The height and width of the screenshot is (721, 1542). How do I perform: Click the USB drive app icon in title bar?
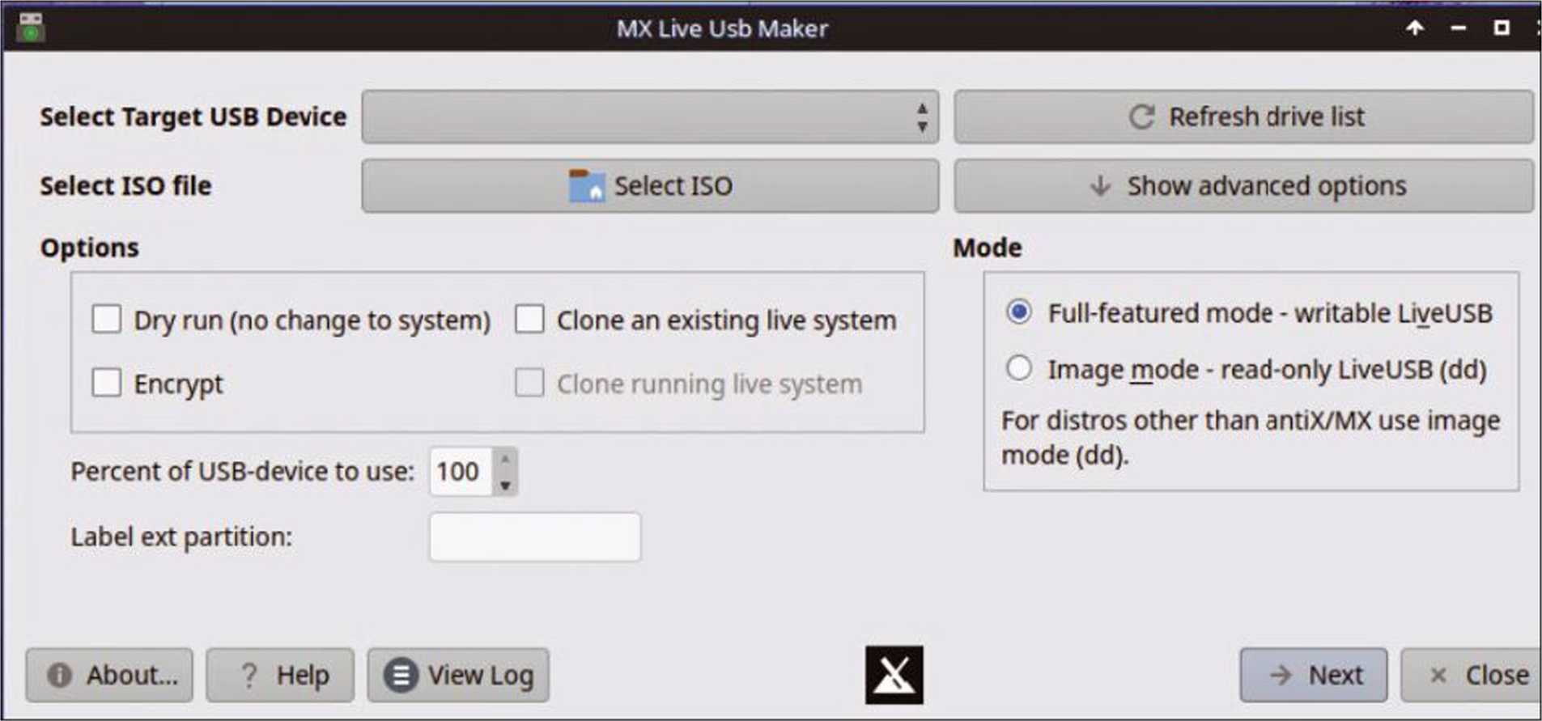[x=31, y=27]
